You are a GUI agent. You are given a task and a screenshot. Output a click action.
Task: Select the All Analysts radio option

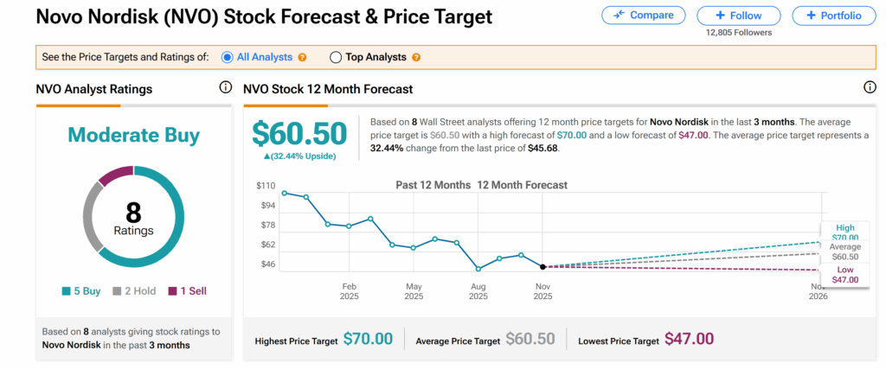(x=228, y=57)
